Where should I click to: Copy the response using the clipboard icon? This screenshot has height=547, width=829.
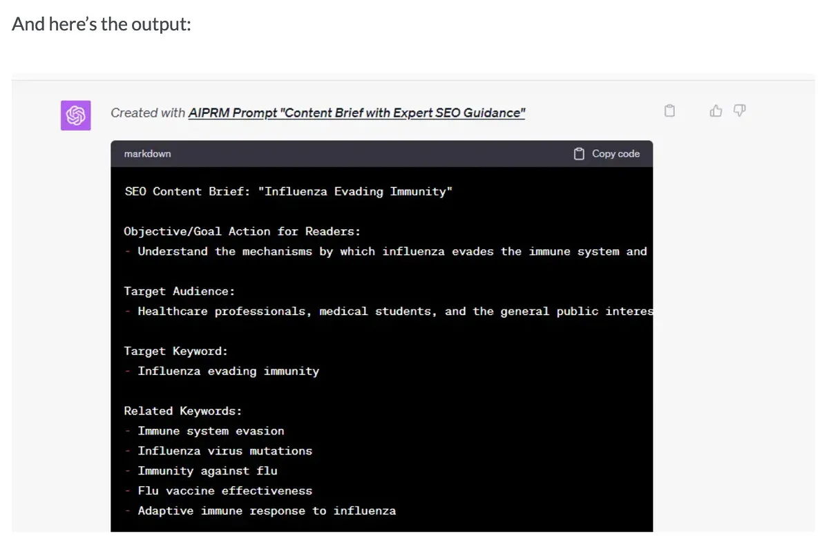tap(669, 111)
